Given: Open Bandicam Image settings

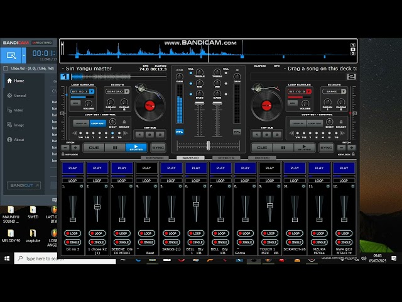Looking at the screenshot, I should pos(16,125).
